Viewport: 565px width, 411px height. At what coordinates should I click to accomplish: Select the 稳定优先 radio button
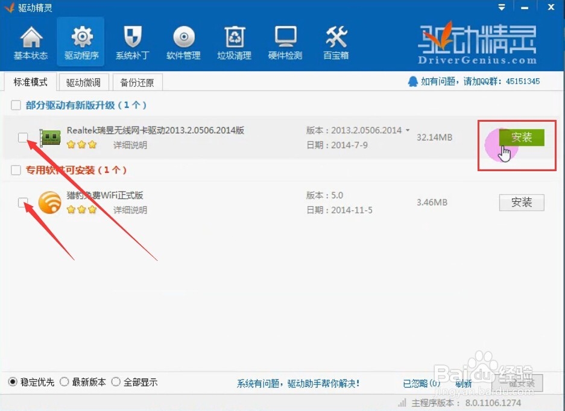click(x=13, y=382)
